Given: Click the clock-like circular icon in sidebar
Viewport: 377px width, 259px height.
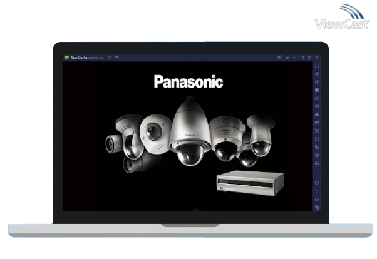Looking at the screenshot, I should (317, 163).
